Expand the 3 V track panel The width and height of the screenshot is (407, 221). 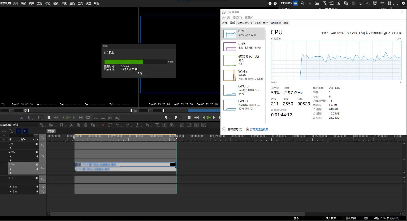10,148
